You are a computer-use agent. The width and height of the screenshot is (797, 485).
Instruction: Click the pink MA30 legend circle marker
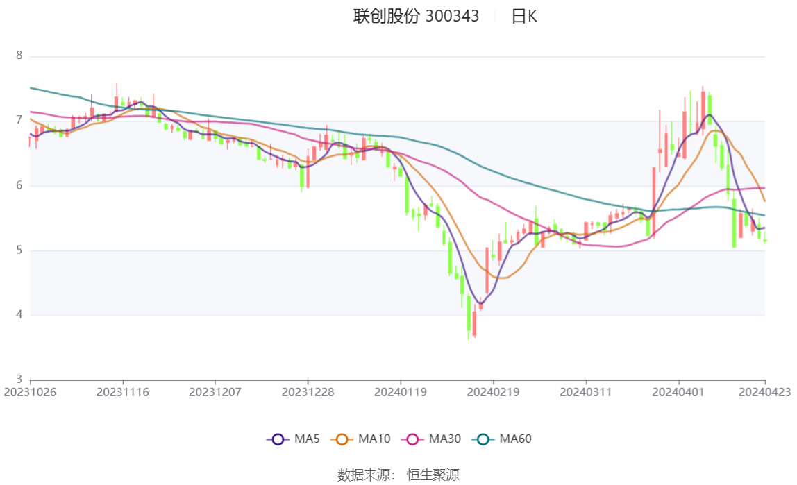[x=413, y=439]
